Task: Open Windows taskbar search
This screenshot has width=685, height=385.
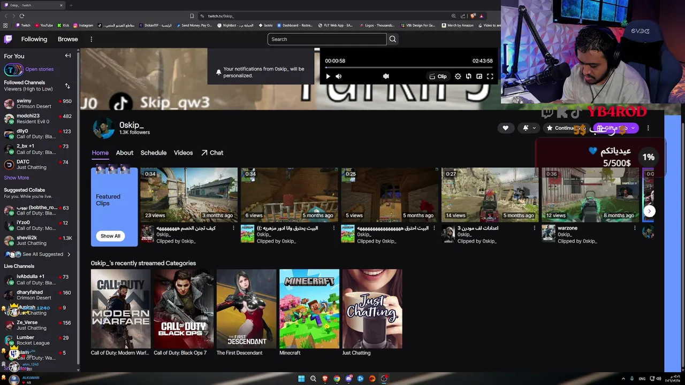Action: pos(313,379)
